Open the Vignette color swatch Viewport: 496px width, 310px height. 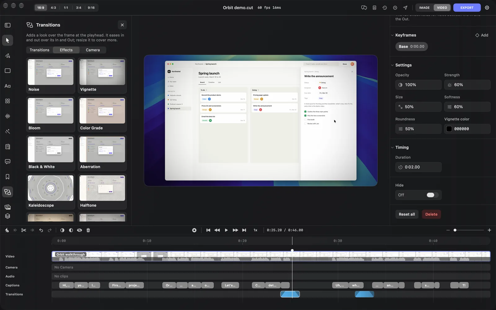point(449,129)
